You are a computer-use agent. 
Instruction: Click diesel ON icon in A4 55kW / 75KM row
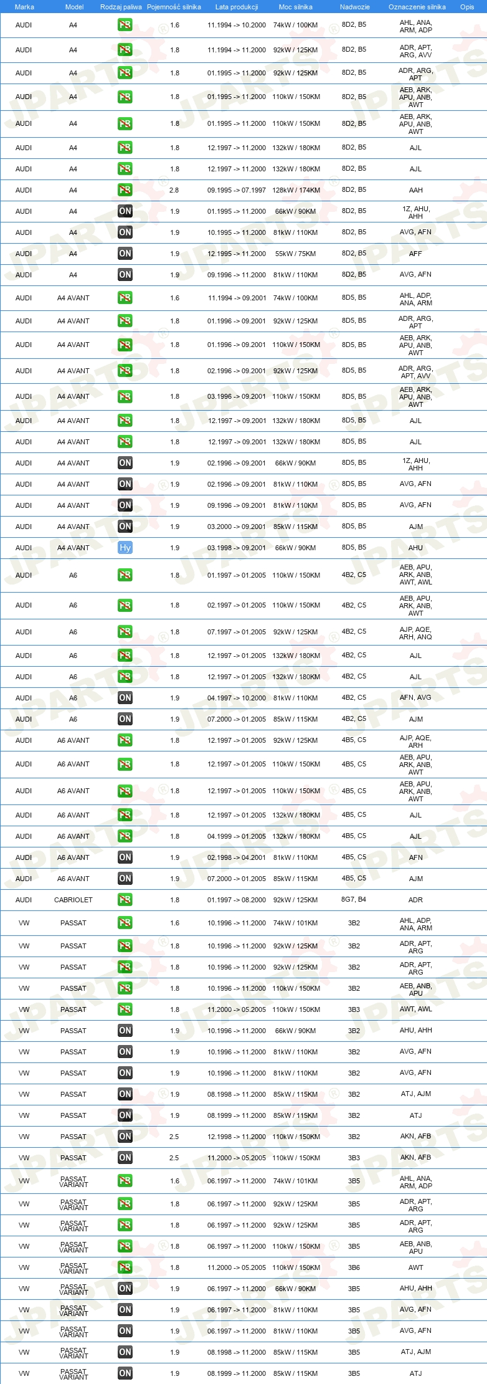coord(125,254)
